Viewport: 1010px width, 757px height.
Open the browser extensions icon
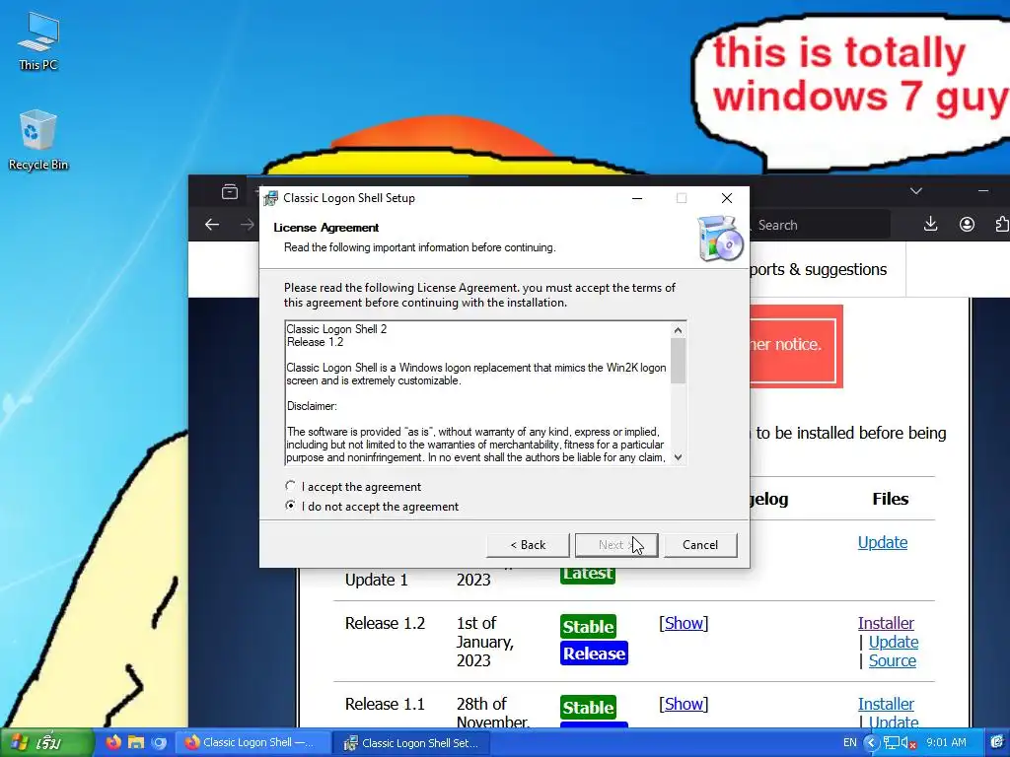coord(1002,224)
